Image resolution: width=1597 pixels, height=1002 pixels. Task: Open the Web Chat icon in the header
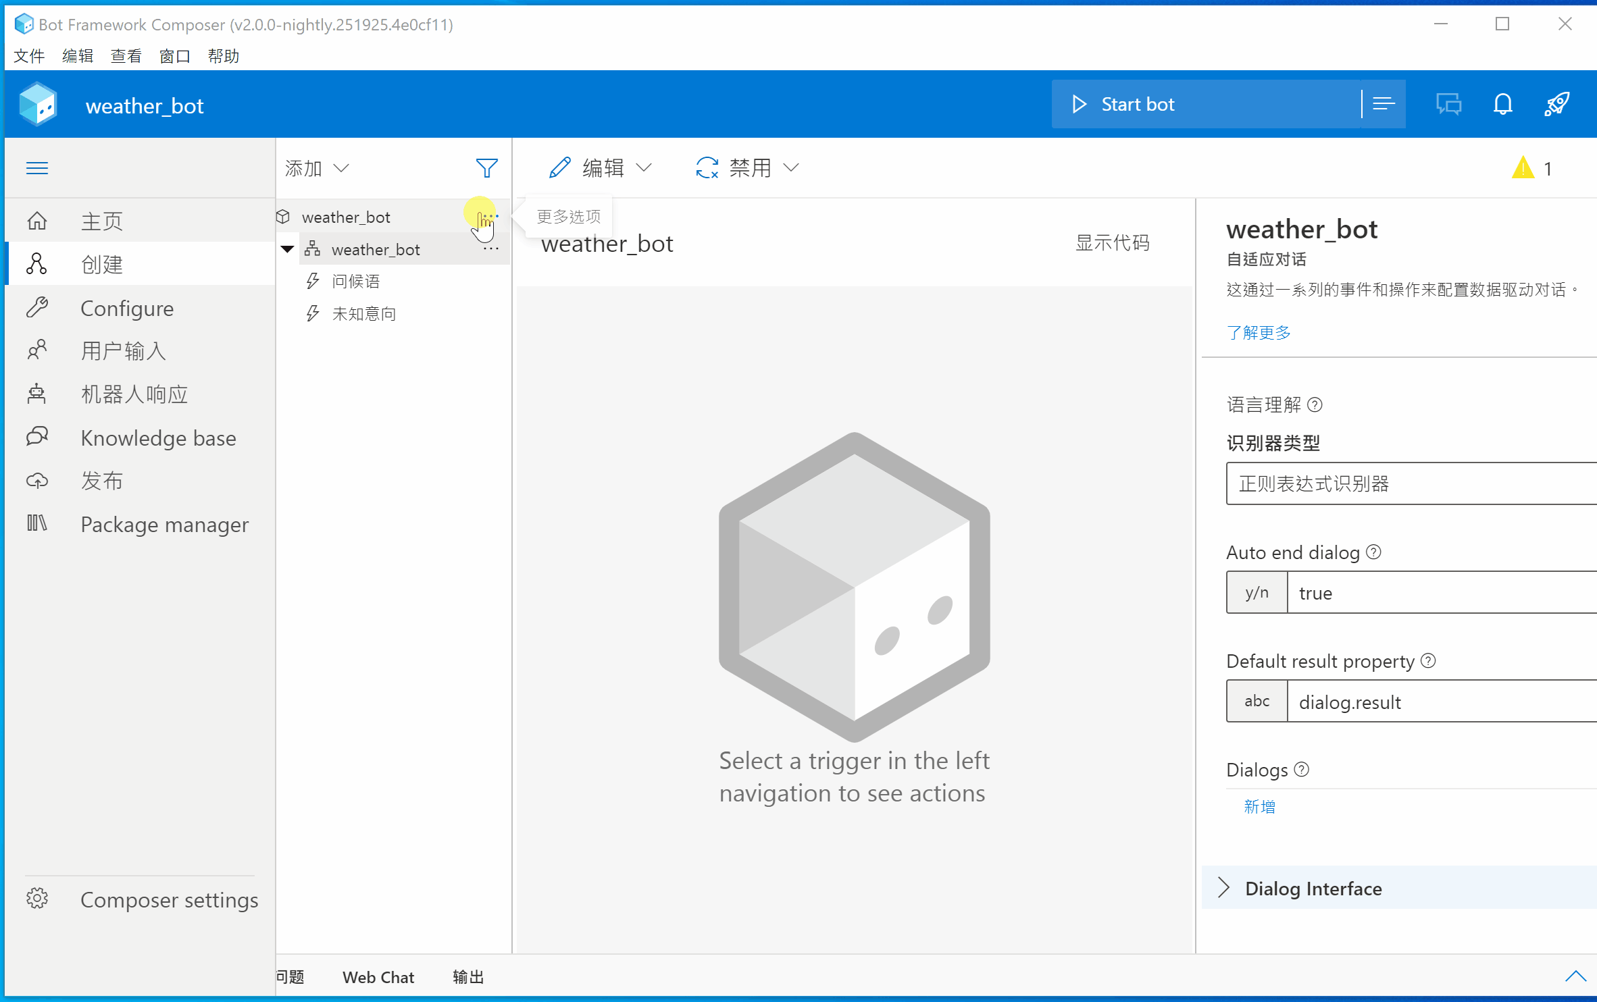click(x=1448, y=104)
